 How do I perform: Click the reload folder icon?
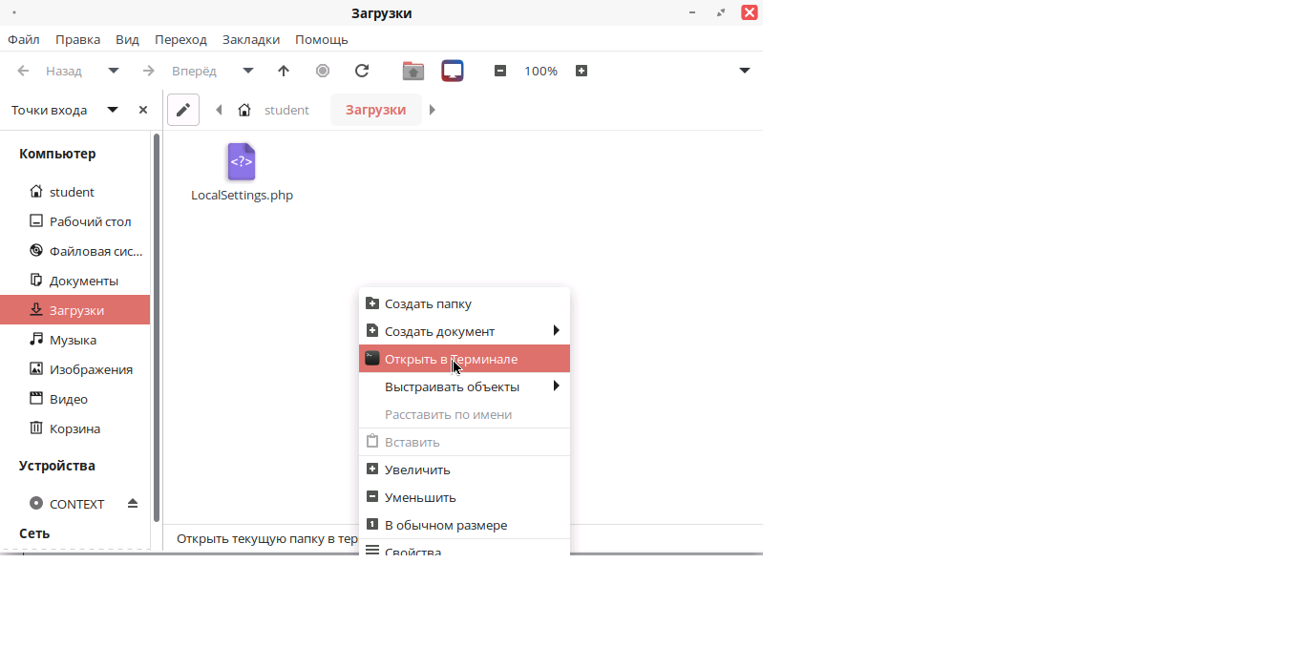point(362,71)
